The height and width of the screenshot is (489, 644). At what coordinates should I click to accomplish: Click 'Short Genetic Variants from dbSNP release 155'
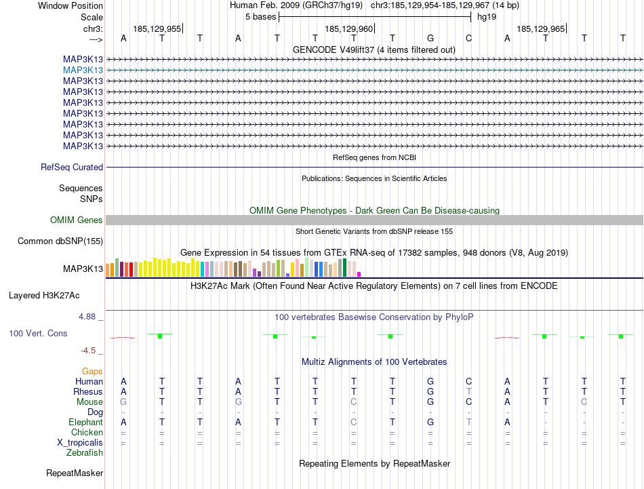click(374, 231)
